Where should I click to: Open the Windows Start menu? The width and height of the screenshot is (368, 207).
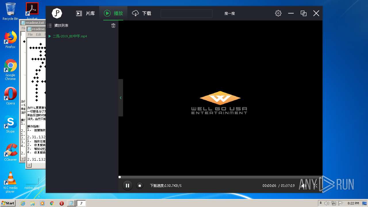8,203
